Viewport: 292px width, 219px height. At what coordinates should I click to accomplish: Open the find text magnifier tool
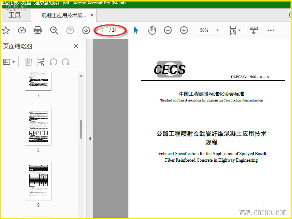tap(54, 30)
